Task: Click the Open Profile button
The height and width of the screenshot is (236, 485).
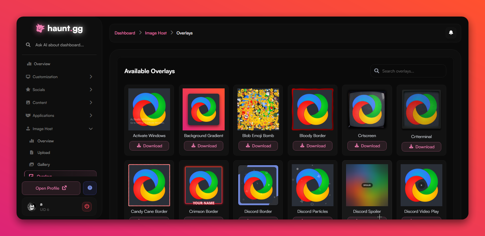Action: tap(51, 188)
